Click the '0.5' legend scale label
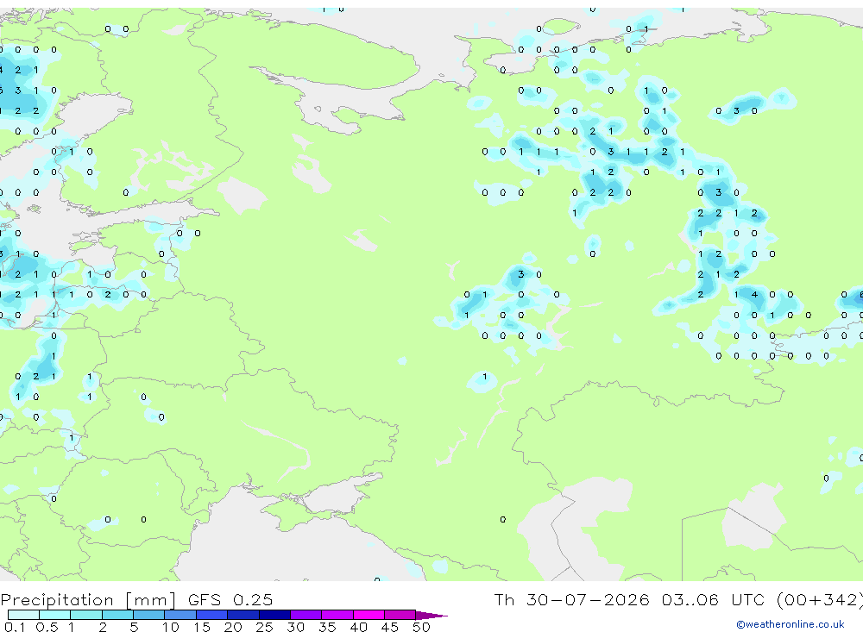The width and height of the screenshot is (863, 632). click(47, 627)
